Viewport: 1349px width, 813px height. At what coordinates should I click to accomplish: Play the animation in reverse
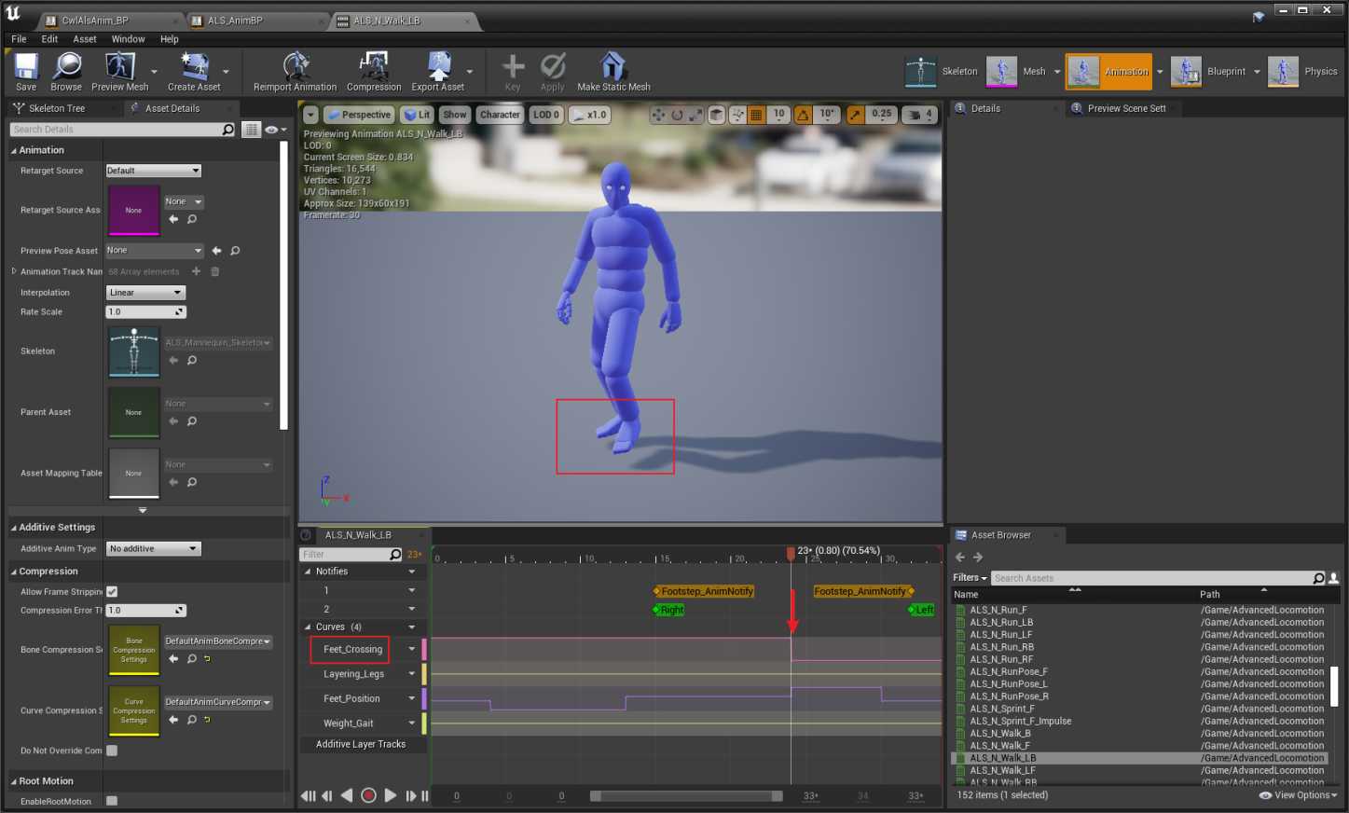(x=347, y=795)
